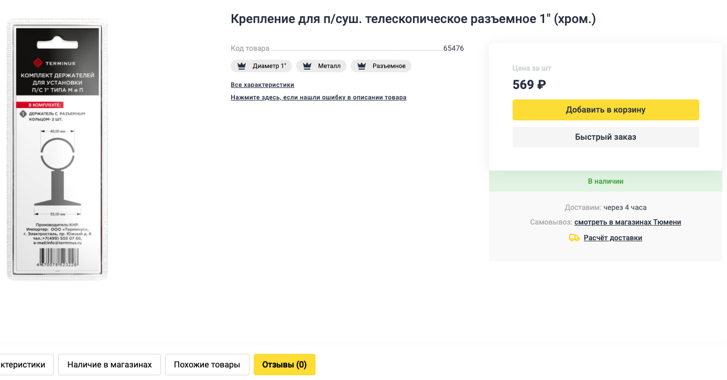
Task: Add product with Добавить в корзину
Action: pyautogui.click(x=605, y=110)
